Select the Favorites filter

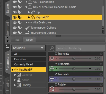click(28, 59)
